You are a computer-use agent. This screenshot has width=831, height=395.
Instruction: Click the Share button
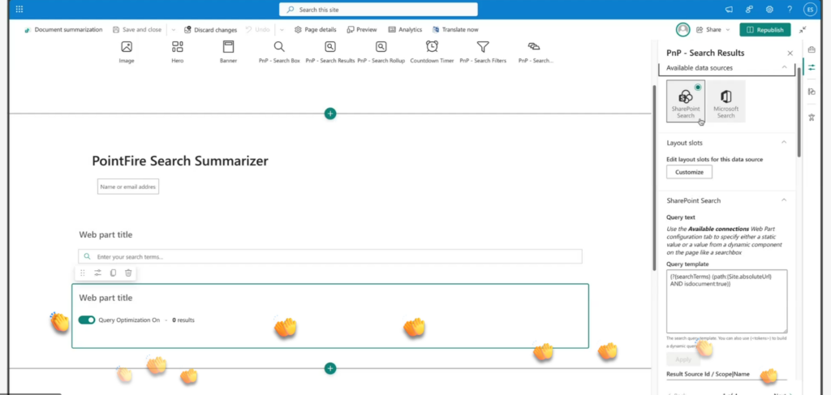pos(708,30)
